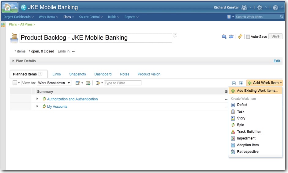Image resolution: width=288 pixels, height=173 pixels.
Task: Open the Add Work Item dropdown
Action: (265, 83)
